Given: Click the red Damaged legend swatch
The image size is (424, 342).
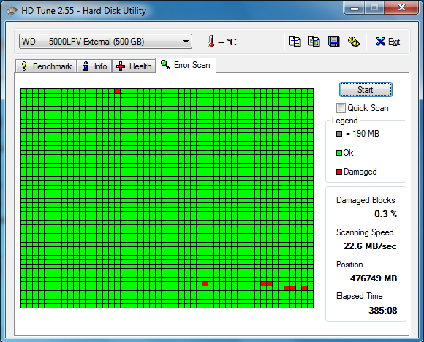Looking at the screenshot, I should point(339,172).
